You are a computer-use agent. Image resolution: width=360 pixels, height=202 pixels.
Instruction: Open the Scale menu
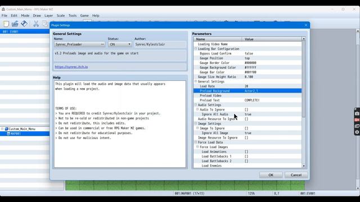click(x=61, y=16)
